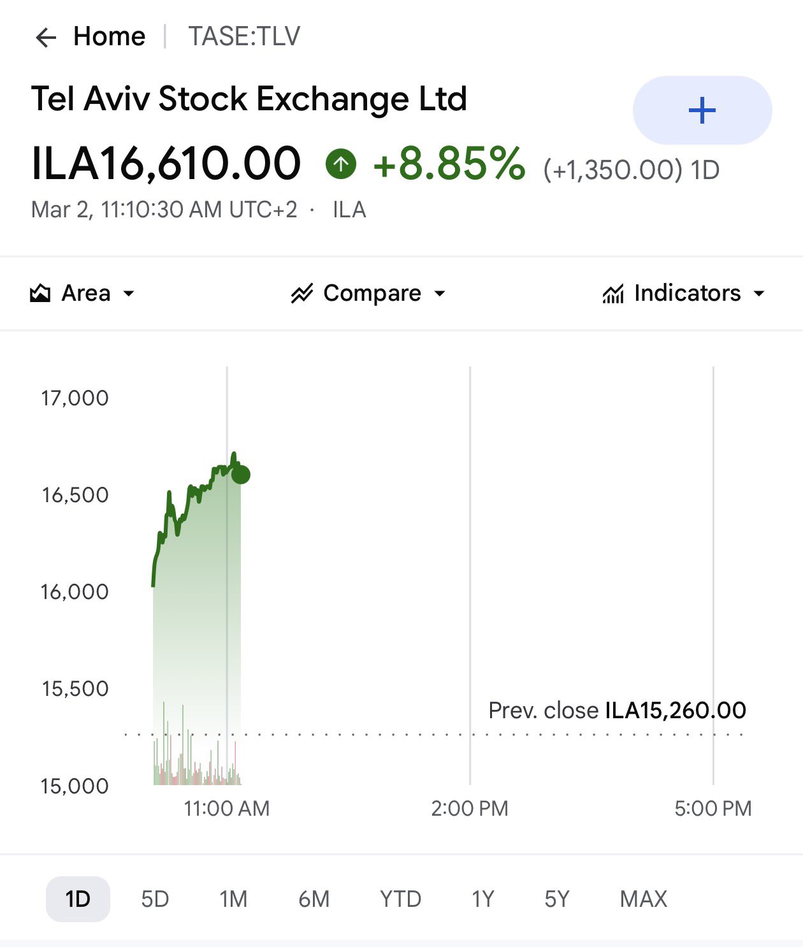Tap the back arrow icon
Image resolution: width=803 pixels, height=947 pixels.
(46, 38)
